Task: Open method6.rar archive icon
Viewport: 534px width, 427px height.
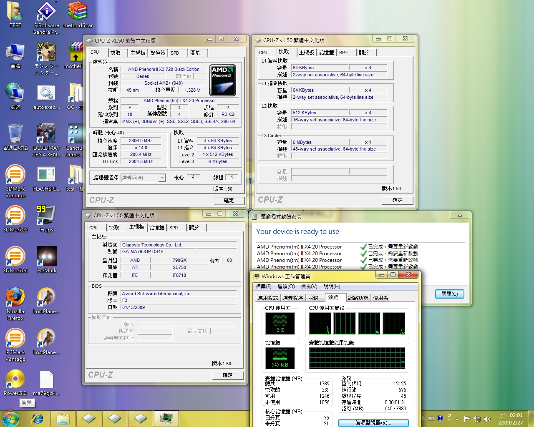Action: [78, 14]
